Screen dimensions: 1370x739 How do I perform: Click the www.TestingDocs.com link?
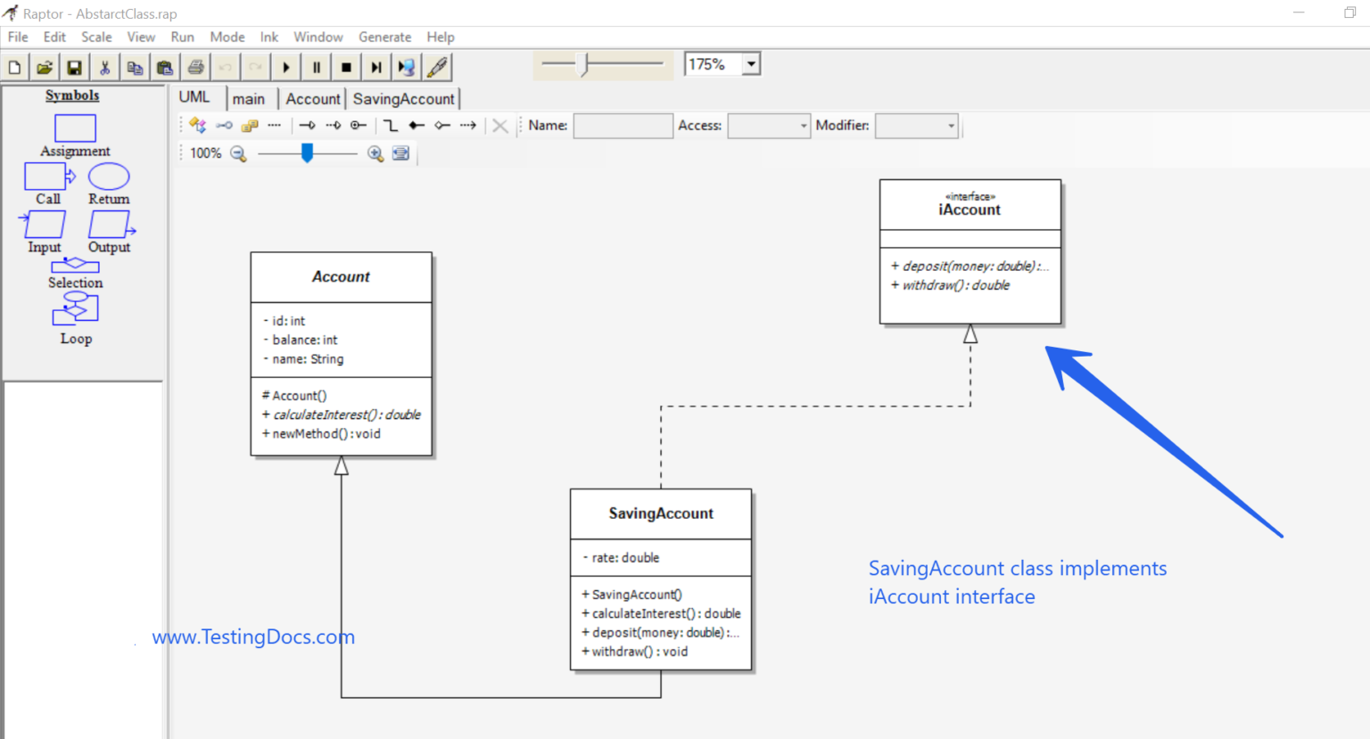(x=253, y=636)
